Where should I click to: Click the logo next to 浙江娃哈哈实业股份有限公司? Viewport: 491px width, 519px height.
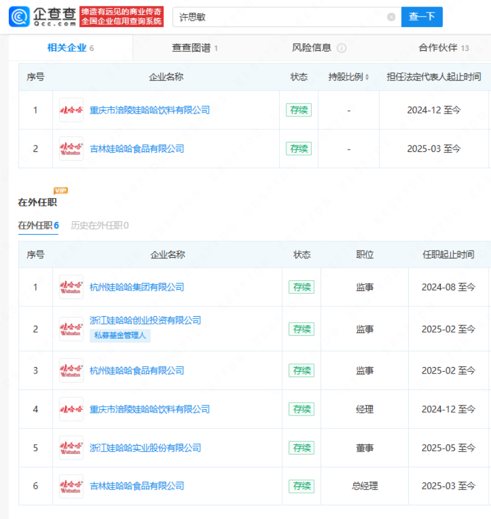click(71, 448)
